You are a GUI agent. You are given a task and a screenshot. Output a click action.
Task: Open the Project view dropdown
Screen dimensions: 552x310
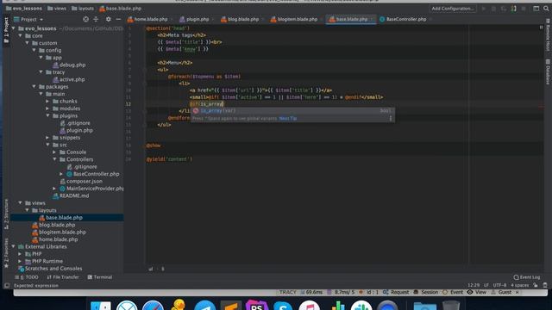[x=28, y=19]
